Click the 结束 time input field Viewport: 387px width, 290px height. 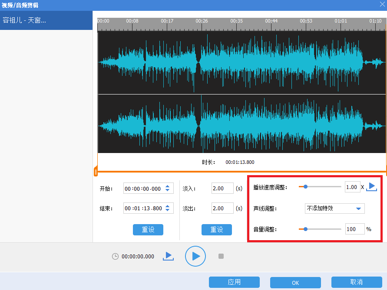[149, 208]
